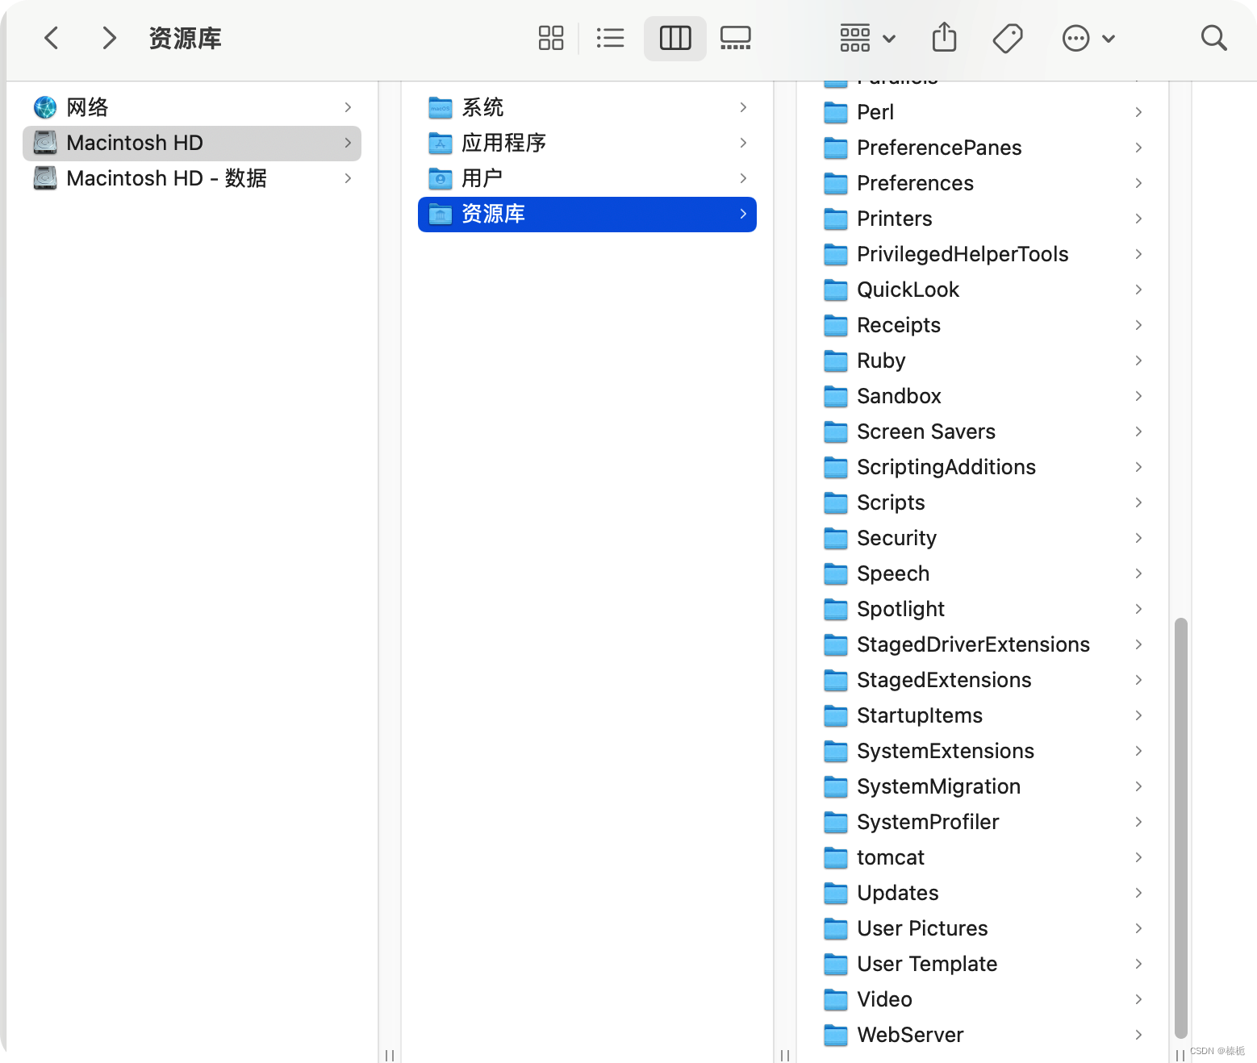Open the 系统 folder
The image size is (1257, 1063).
587,107
